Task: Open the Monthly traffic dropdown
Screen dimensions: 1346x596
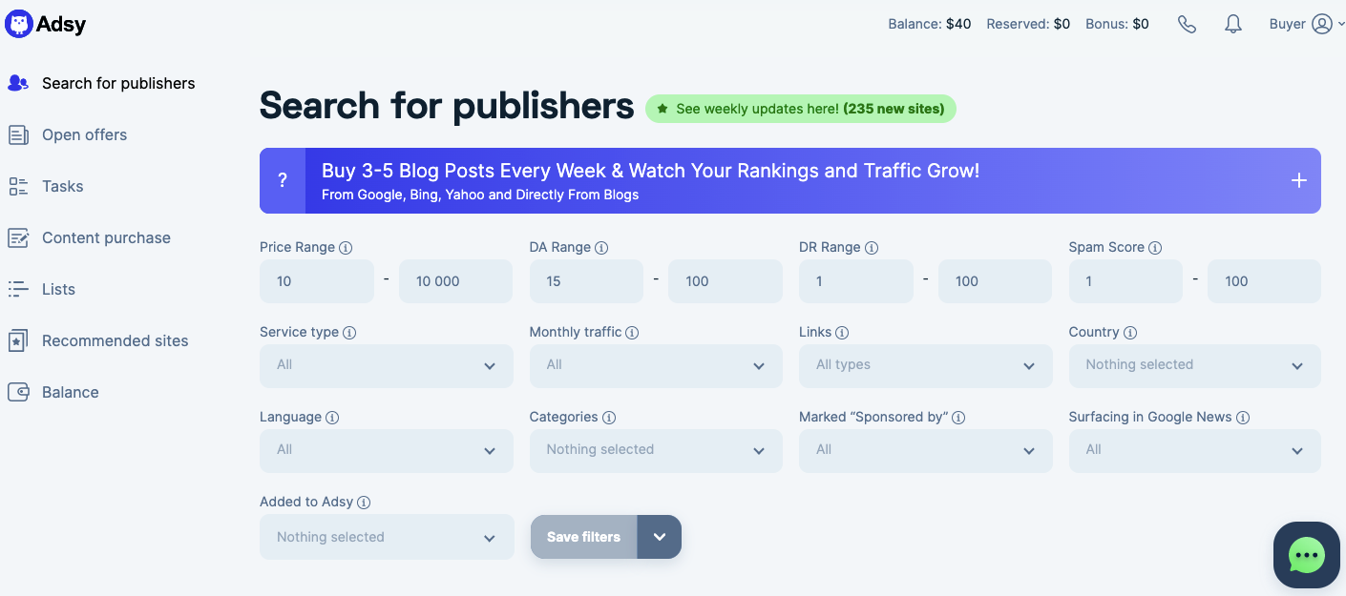Action: click(x=656, y=366)
